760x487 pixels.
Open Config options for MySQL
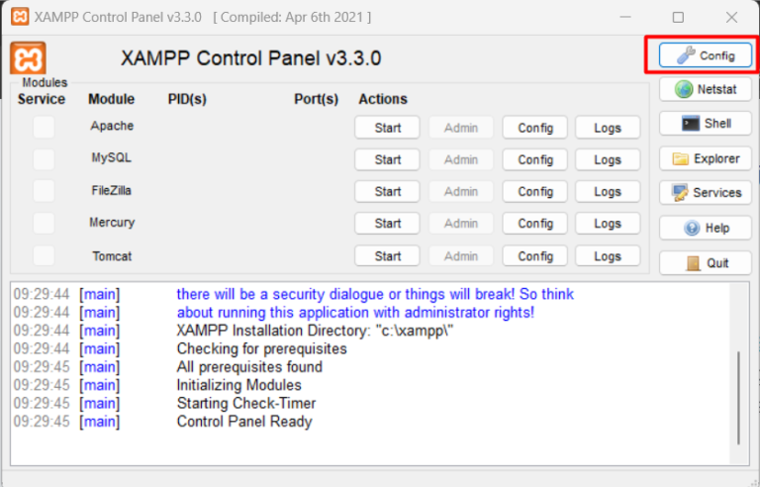click(535, 159)
